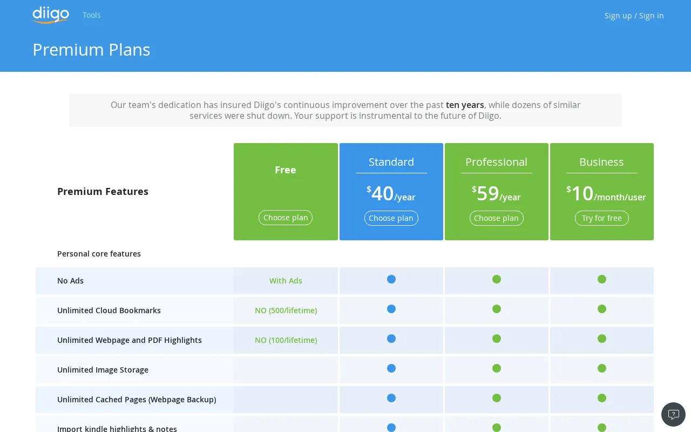This screenshot has width=691, height=432.
Task: Click Business dot for Unlimited Image Storage
Action: 602,368
